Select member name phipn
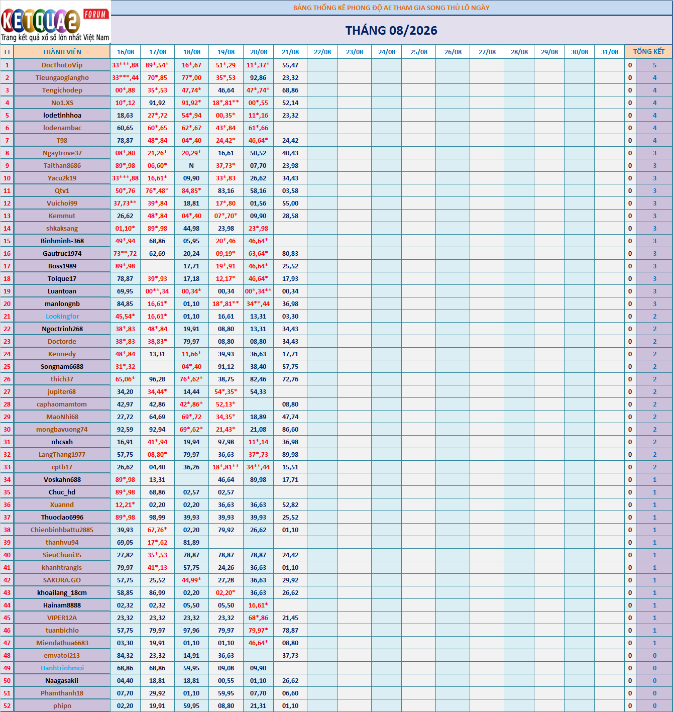Image resolution: width=673 pixels, height=712 pixels. tap(62, 705)
